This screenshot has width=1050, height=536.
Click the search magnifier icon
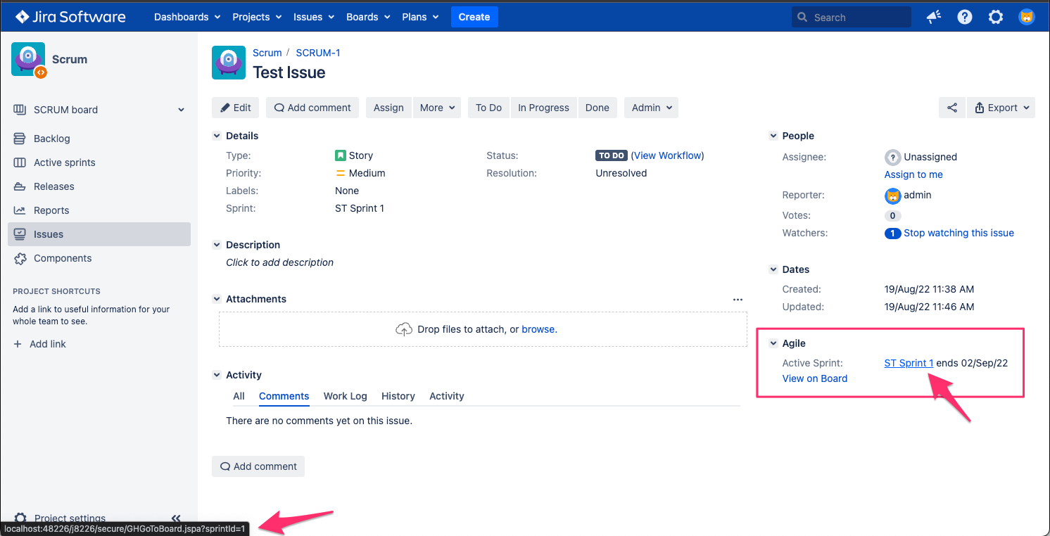click(x=803, y=18)
